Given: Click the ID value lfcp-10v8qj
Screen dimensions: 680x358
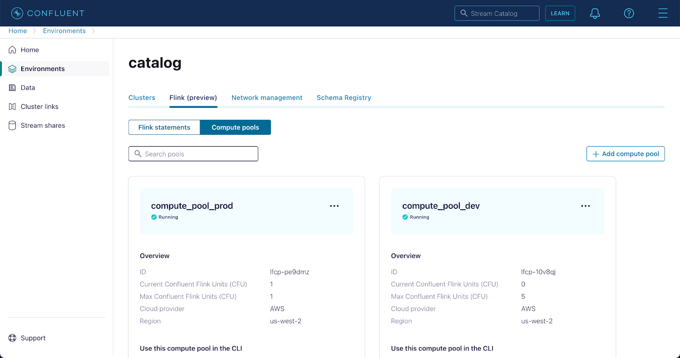Looking at the screenshot, I should point(538,272).
